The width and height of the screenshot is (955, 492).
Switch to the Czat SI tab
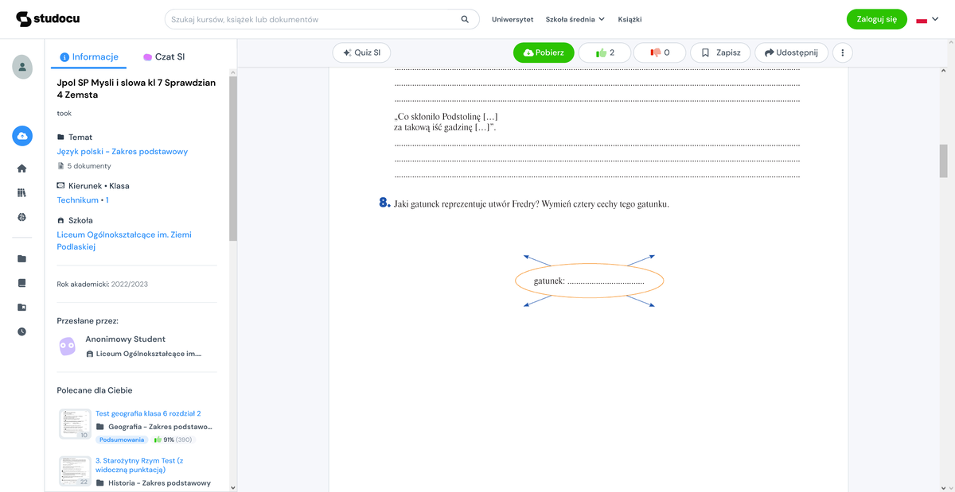[x=164, y=57]
